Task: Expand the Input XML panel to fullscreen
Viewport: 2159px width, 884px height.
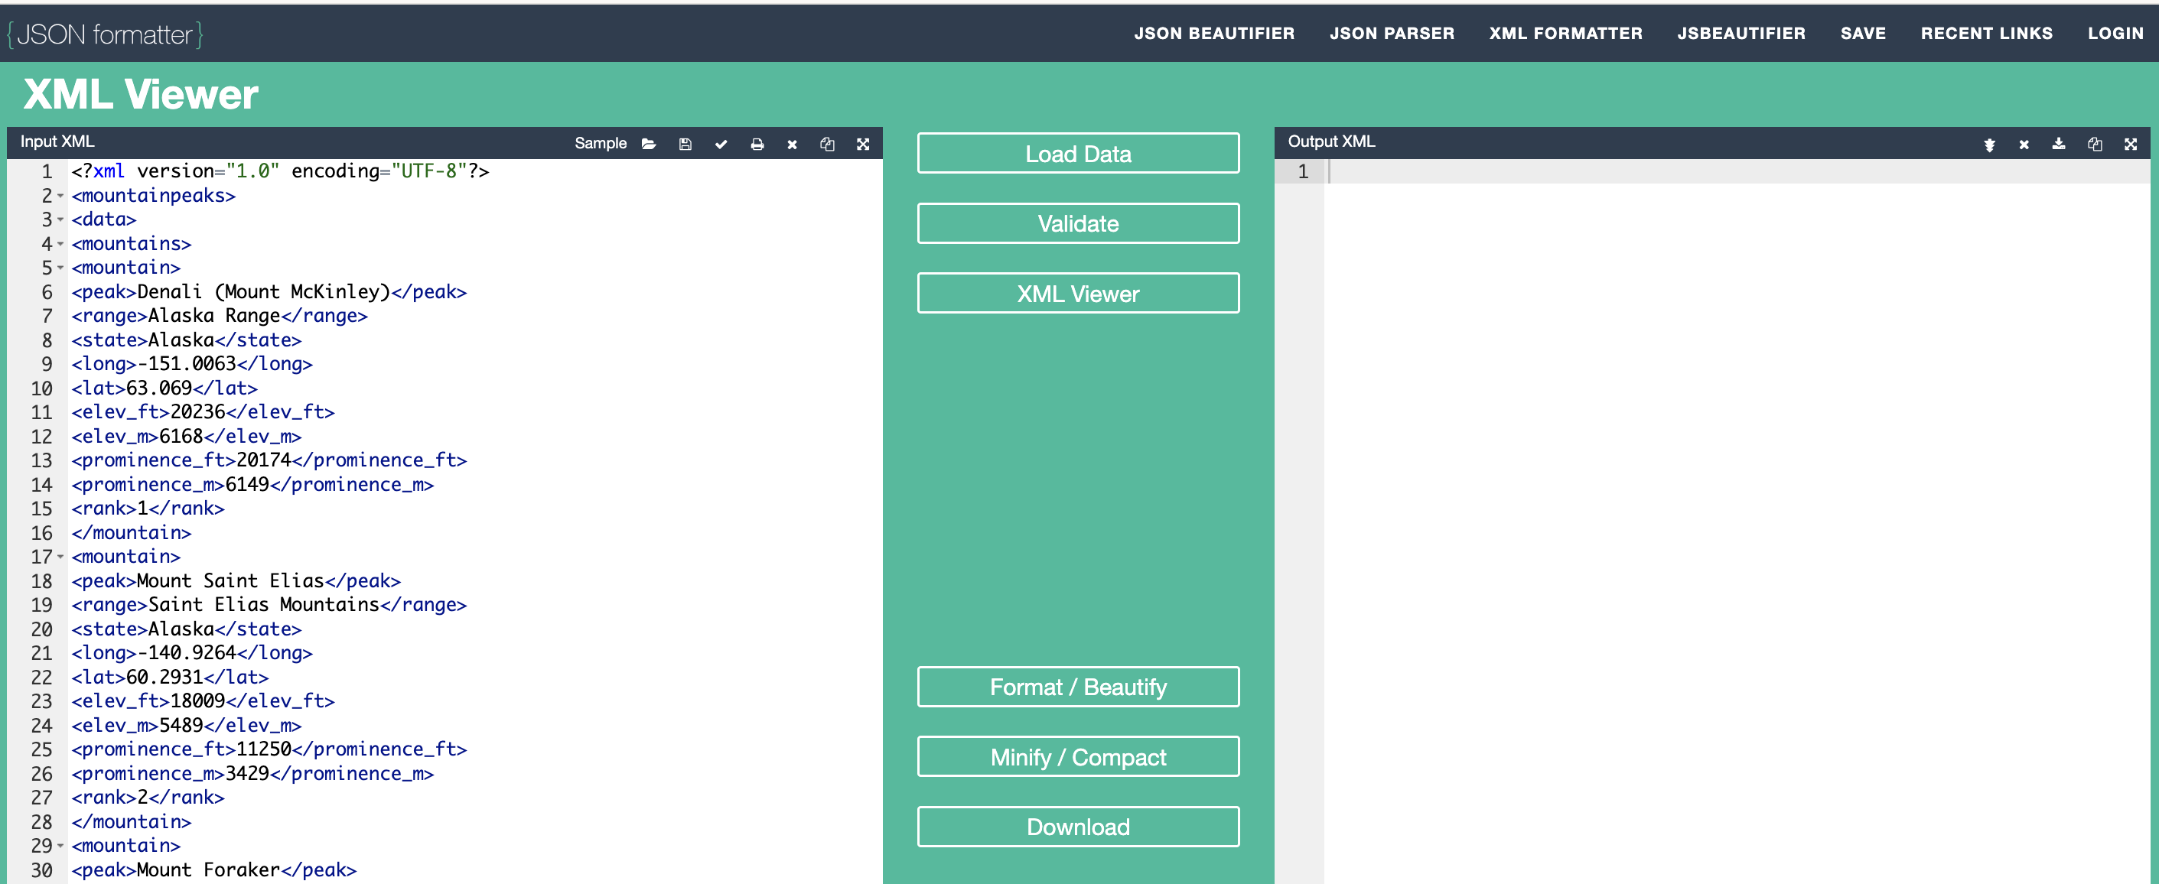Action: tap(862, 144)
